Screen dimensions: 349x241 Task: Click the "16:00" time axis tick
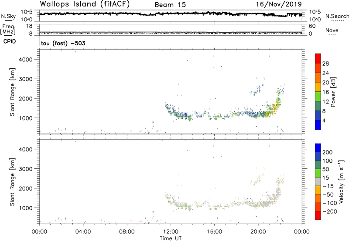point(214,232)
